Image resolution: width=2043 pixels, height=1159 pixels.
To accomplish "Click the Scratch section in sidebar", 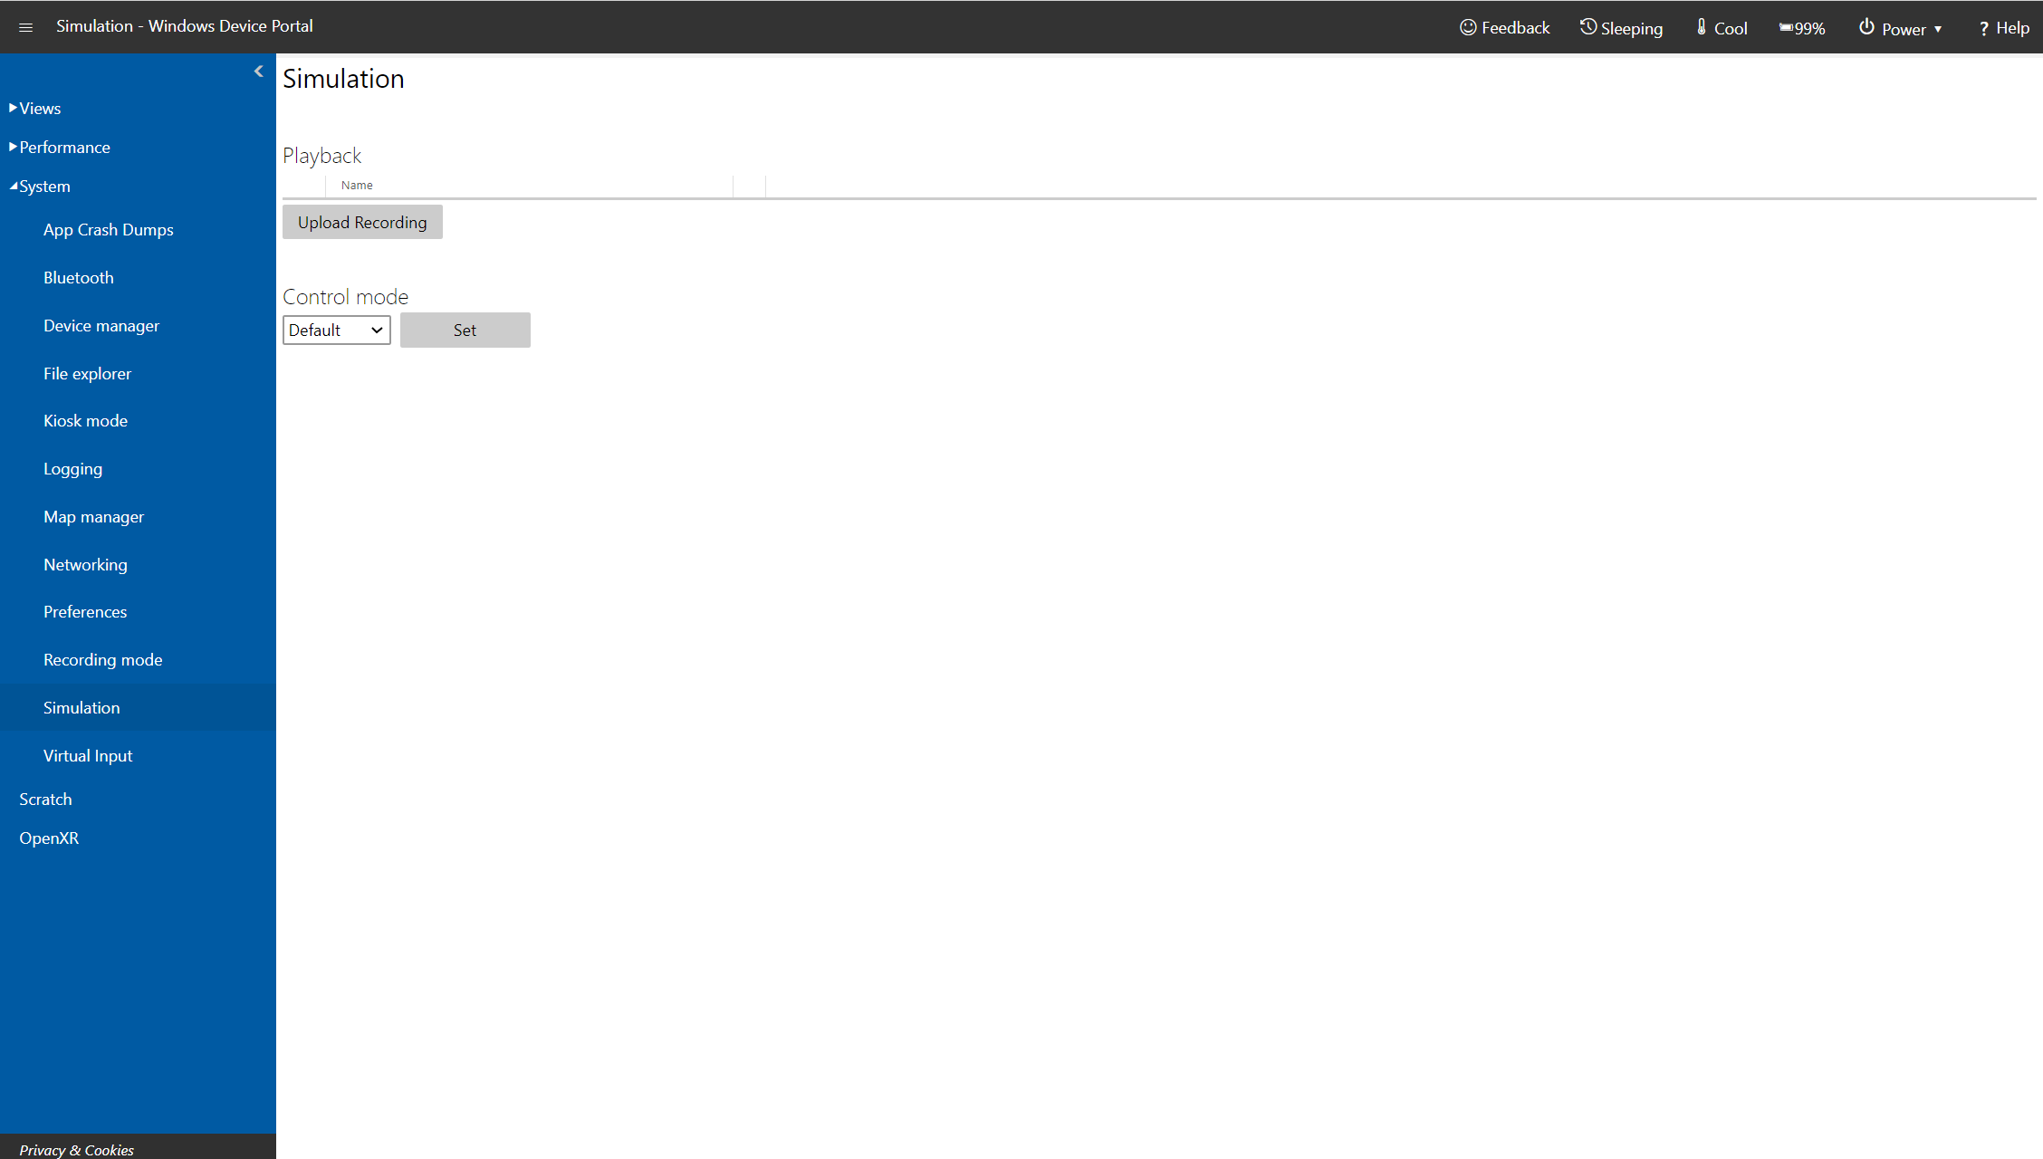I will point(43,799).
